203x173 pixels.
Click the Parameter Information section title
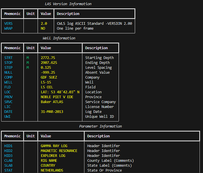click(x=100, y=126)
